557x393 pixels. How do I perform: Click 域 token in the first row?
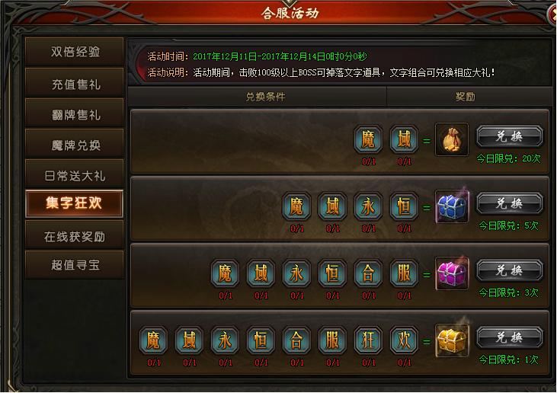[x=404, y=139]
